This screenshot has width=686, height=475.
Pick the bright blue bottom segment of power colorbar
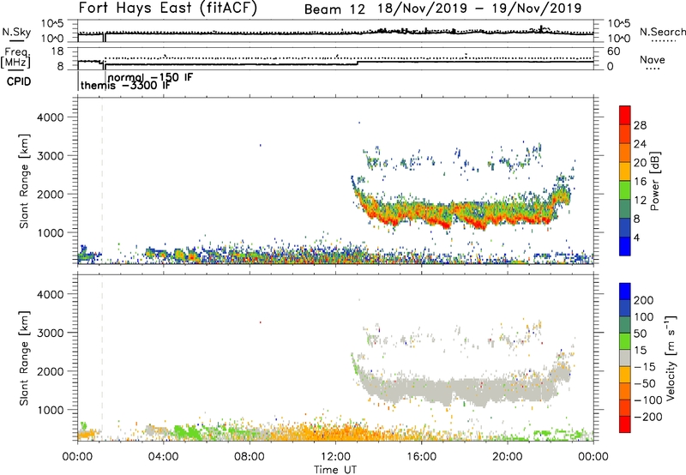[x=625, y=246]
